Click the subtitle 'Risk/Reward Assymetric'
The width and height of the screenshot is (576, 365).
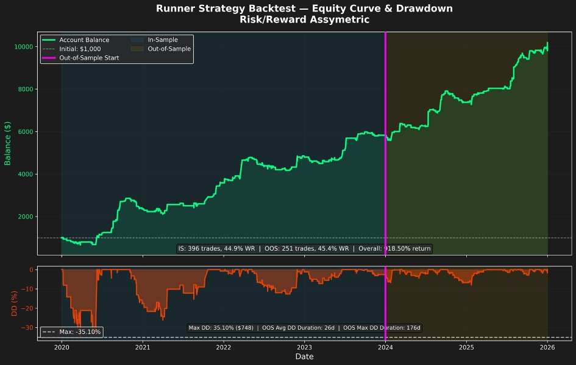304,19
